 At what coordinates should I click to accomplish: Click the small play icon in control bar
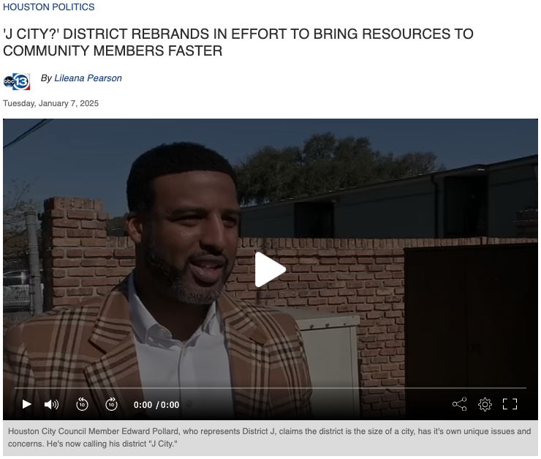(27, 404)
